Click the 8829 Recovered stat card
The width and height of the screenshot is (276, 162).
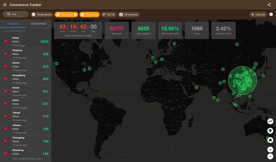point(144,30)
